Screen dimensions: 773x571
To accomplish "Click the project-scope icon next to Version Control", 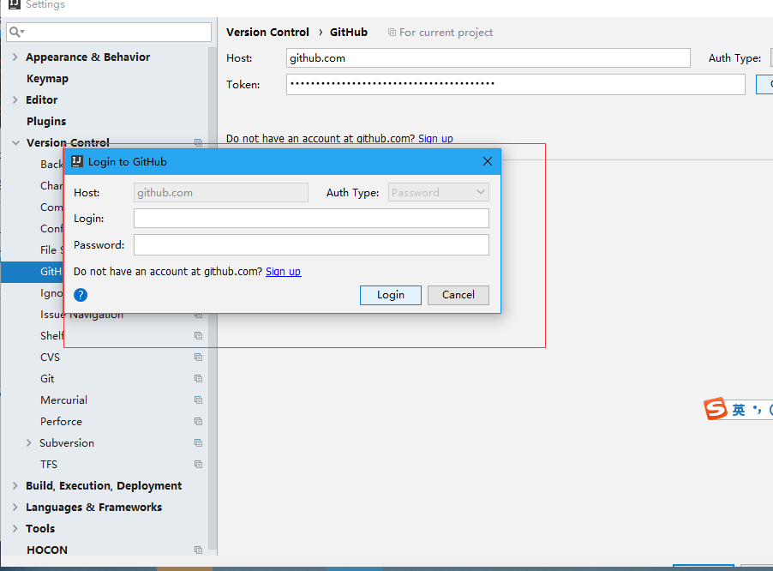I will point(198,142).
